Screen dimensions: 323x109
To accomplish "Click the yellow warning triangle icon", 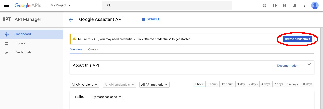I will tap(74, 39).
